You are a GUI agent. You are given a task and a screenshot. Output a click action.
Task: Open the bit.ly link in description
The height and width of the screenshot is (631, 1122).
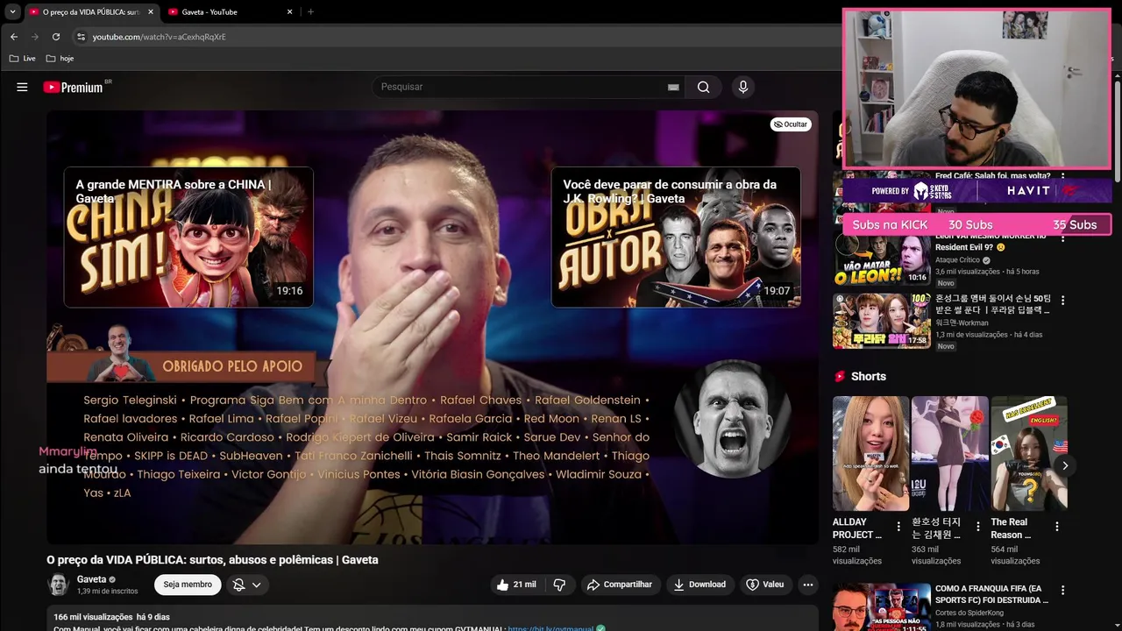tap(550, 628)
